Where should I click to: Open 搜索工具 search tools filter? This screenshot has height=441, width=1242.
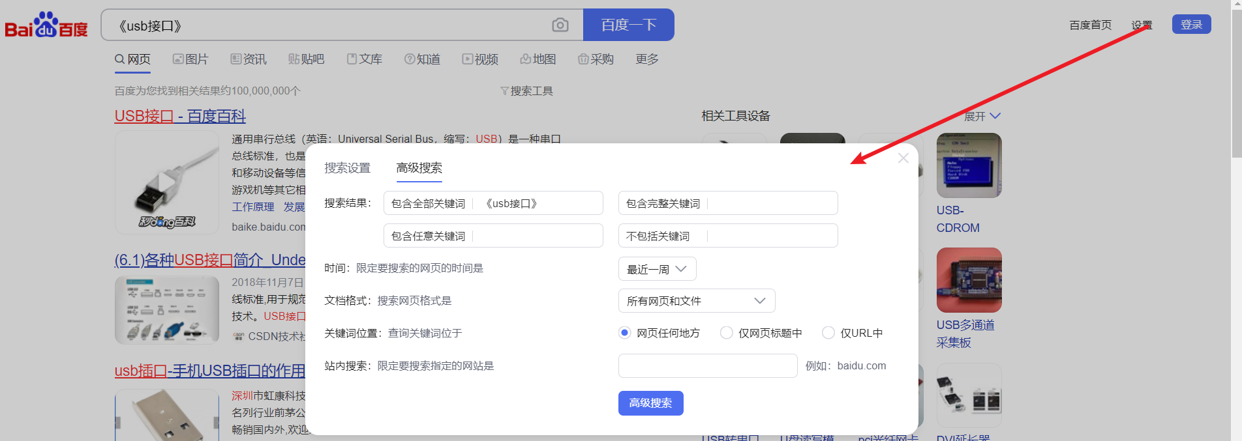coord(526,91)
